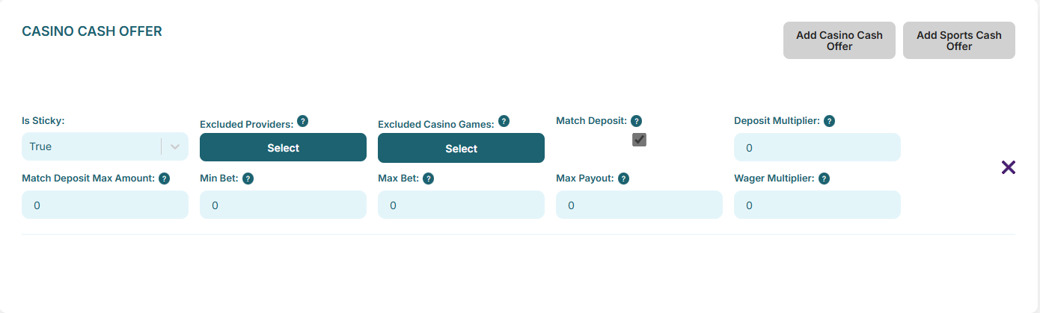Click Add Sports Cash Offer button
Viewport: 1040px width, 313px height.
958,40
